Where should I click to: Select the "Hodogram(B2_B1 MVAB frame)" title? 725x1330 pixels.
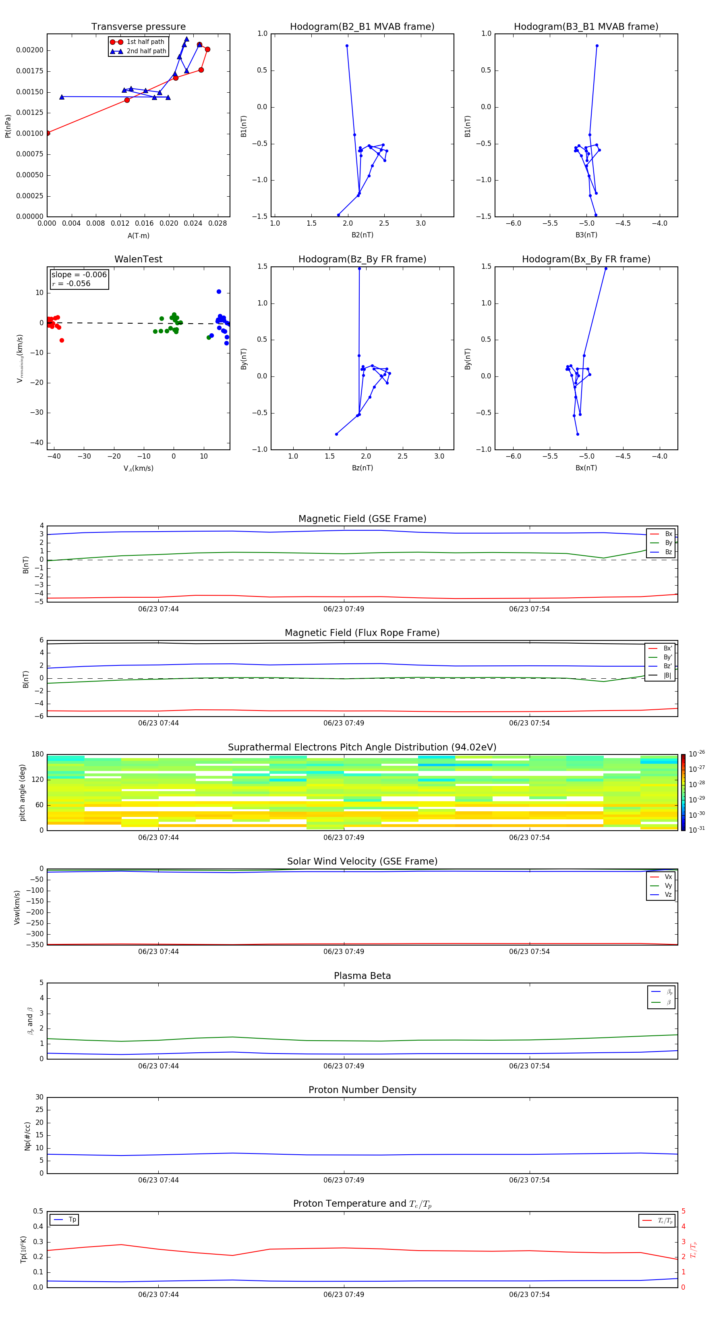click(362, 27)
